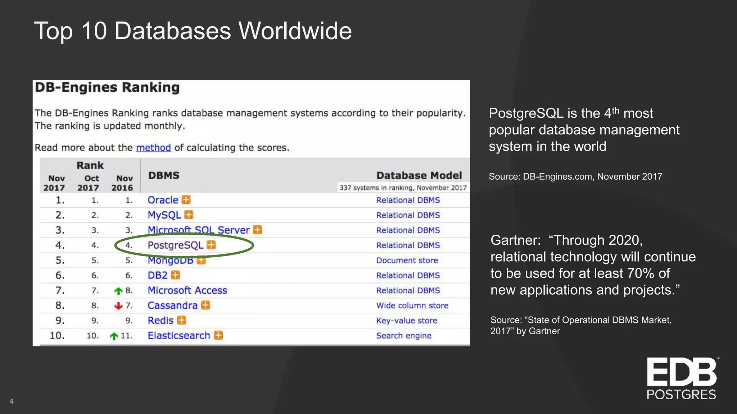Click the plus icon next to Elasticsearch
Image resolution: width=737 pixels, height=414 pixels.
click(218, 335)
